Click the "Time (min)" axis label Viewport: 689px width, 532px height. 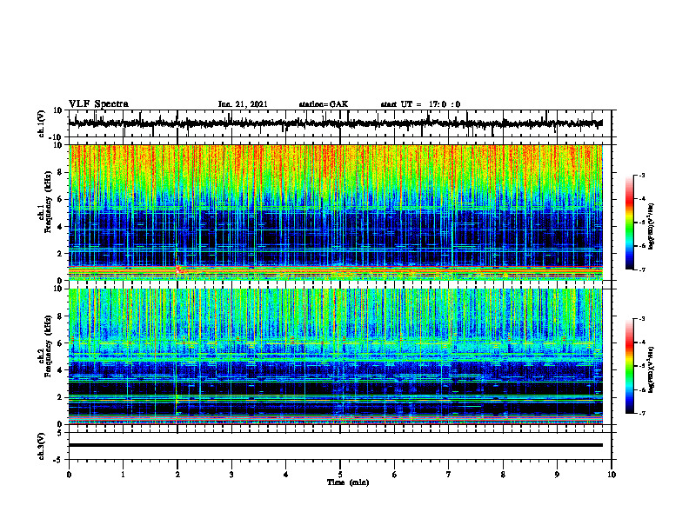(x=348, y=482)
